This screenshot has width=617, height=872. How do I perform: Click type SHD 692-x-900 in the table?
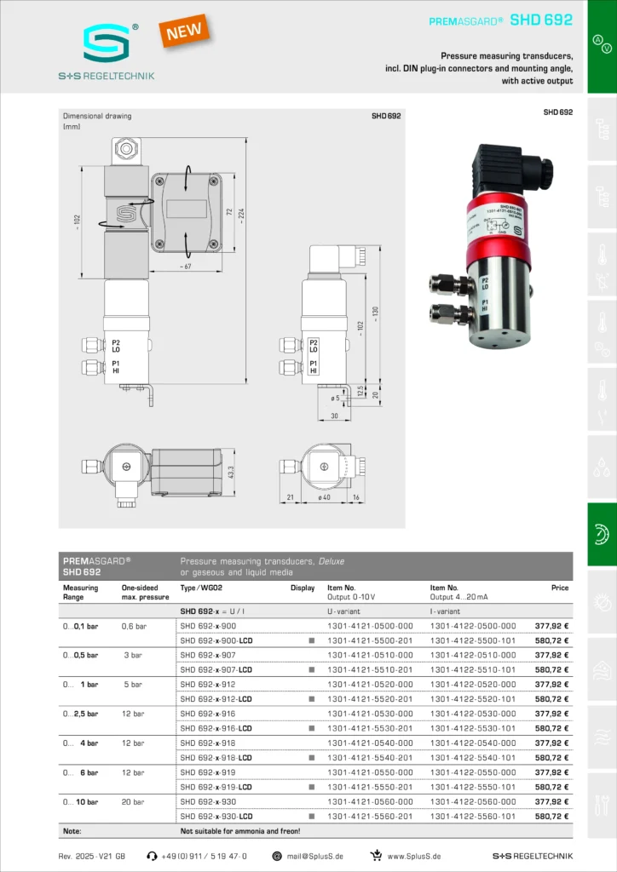[x=208, y=626]
